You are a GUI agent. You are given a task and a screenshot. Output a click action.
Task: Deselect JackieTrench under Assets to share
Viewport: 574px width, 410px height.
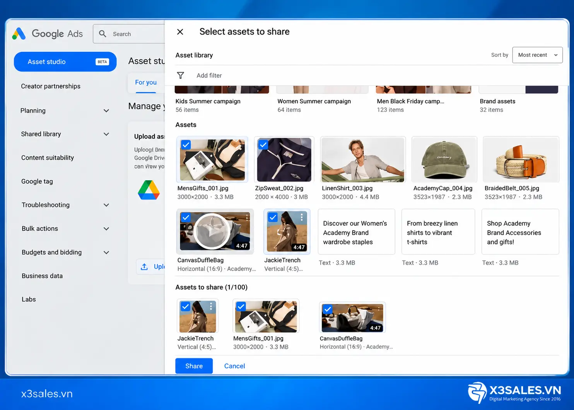tap(186, 307)
